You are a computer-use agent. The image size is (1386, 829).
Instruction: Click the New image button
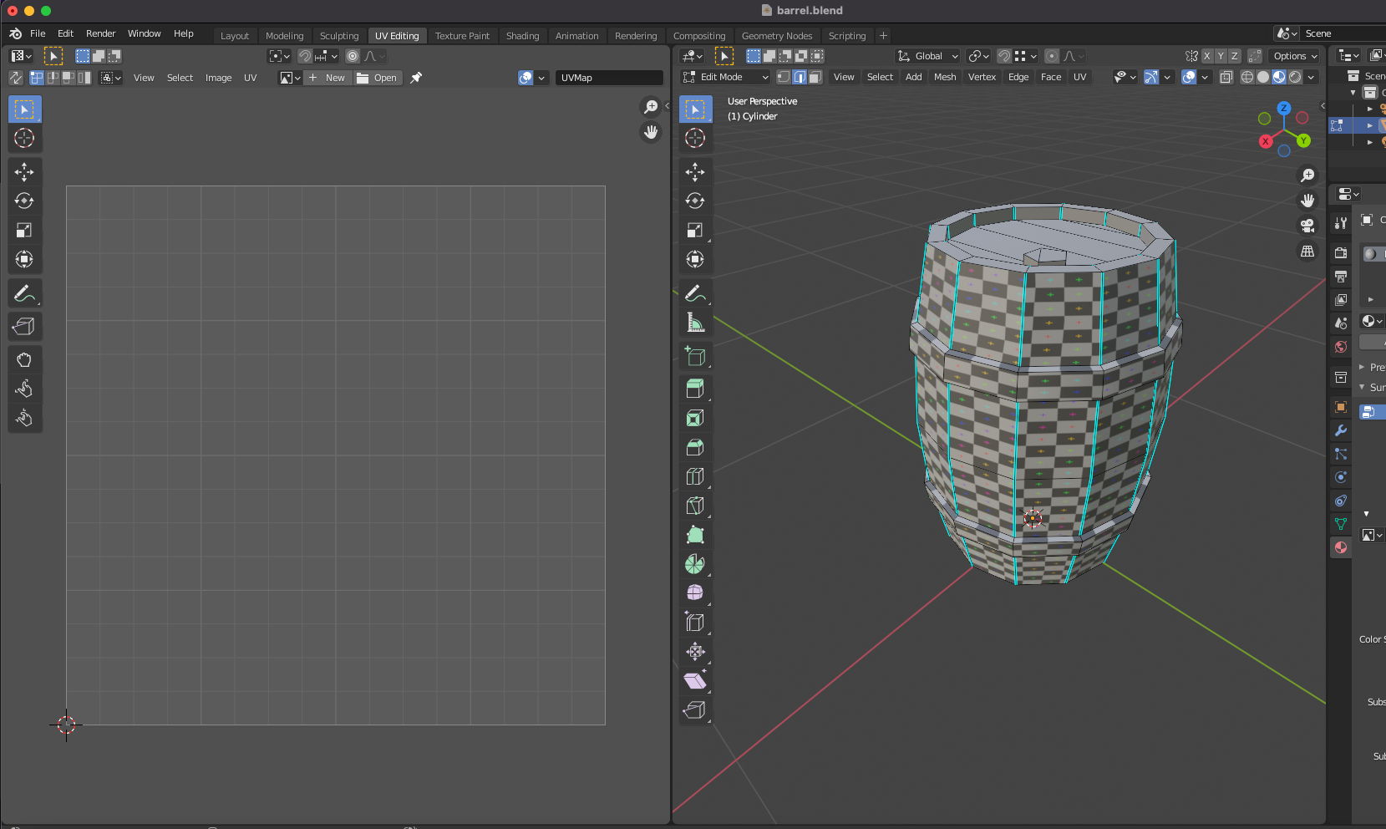(x=327, y=78)
